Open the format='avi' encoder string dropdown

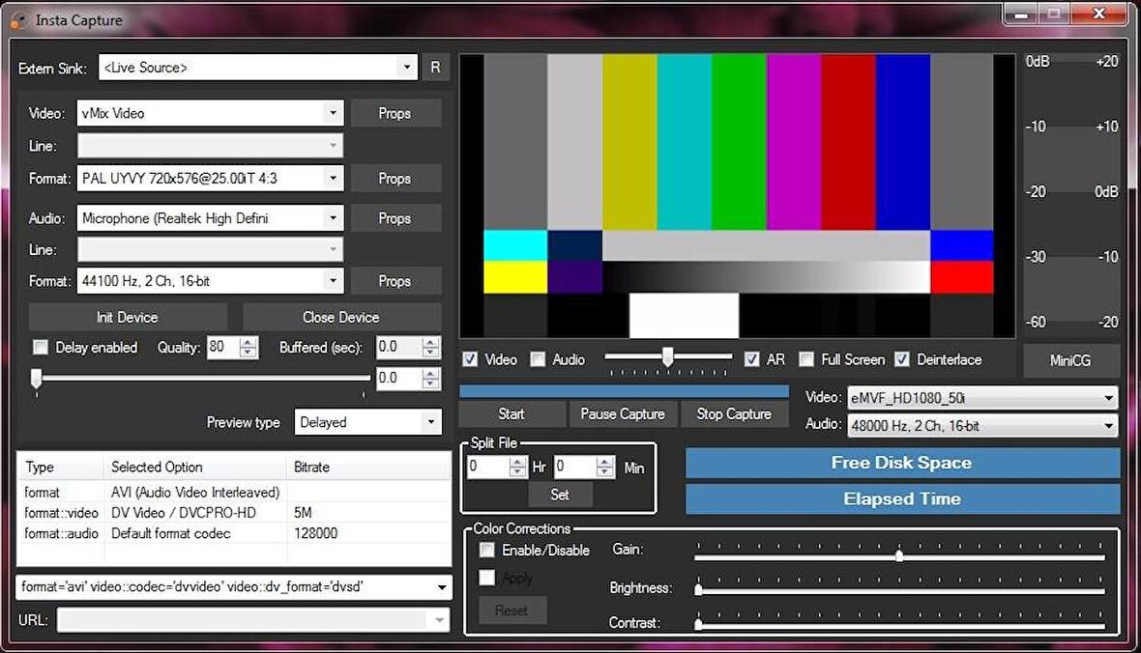pyautogui.click(x=234, y=586)
